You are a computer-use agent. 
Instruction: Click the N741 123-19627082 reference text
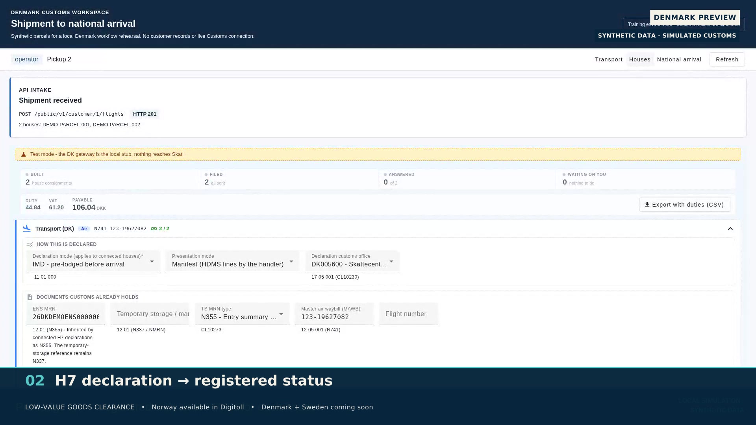pos(120,229)
